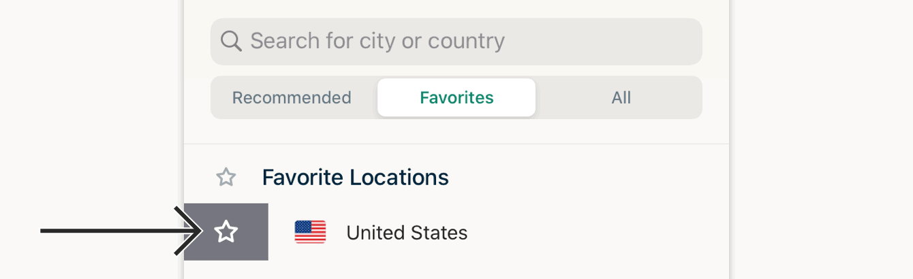Click the white star next to United States
Image resolution: width=913 pixels, height=279 pixels.
[226, 233]
